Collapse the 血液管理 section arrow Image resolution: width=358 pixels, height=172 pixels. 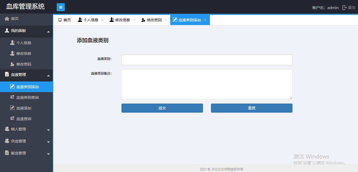pos(48,76)
